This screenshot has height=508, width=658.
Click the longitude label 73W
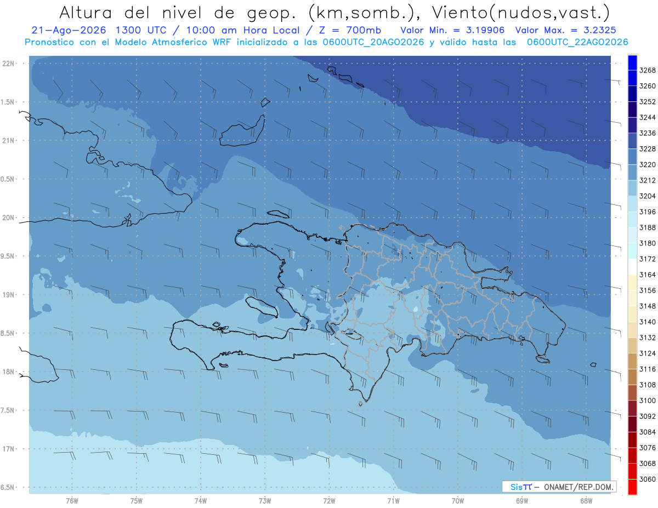tap(265, 501)
